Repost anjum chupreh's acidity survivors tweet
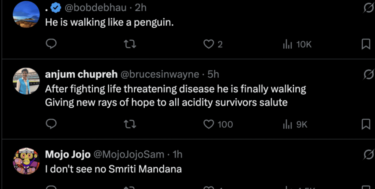This screenshot has width=375, height=189. (x=131, y=124)
